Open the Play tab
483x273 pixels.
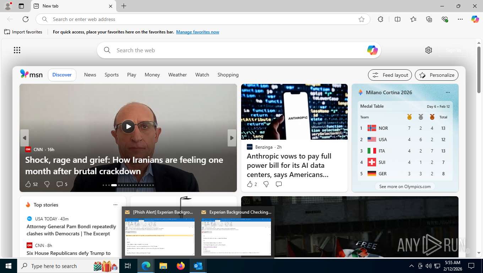(x=132, y=75)
